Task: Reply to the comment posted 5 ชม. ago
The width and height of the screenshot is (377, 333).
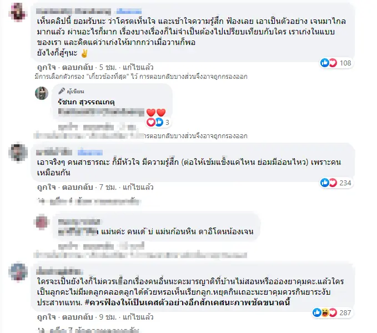Action: click(77, 67)
